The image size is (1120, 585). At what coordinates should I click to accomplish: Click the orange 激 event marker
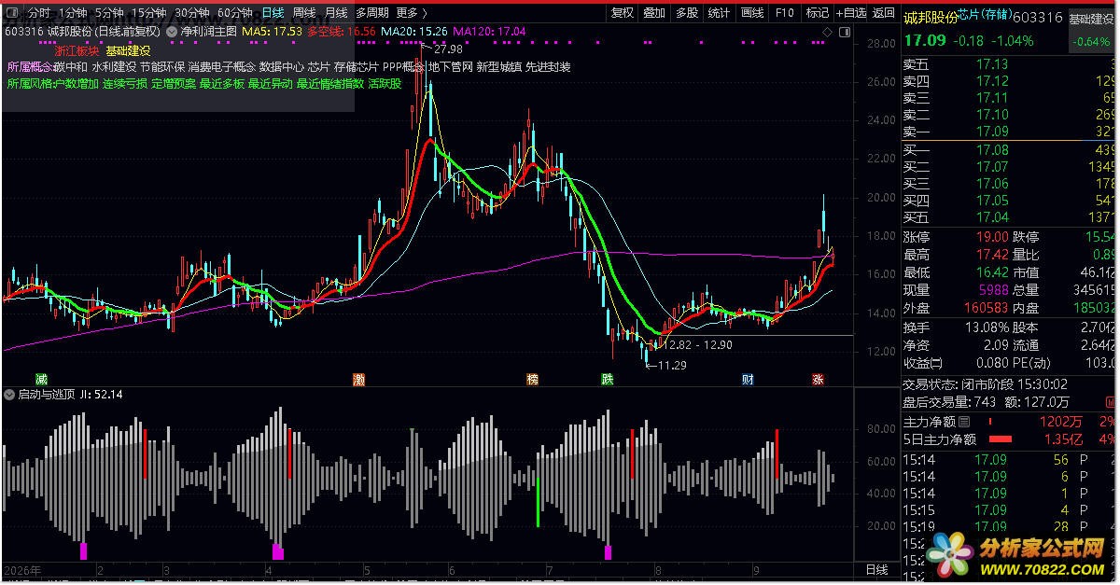point(359,379)
